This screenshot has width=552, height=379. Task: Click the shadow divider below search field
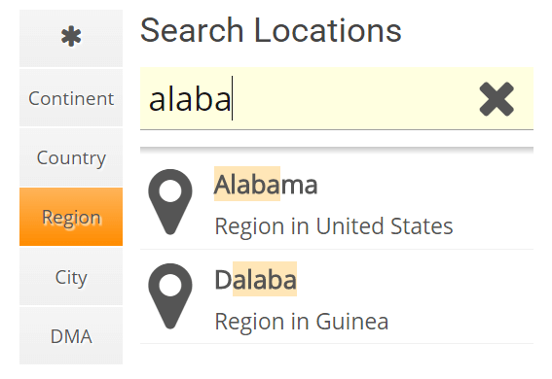point(337,151)
